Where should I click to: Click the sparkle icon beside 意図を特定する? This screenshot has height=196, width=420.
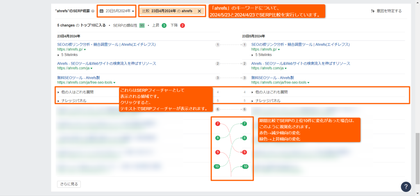click(x=372, y=11)
